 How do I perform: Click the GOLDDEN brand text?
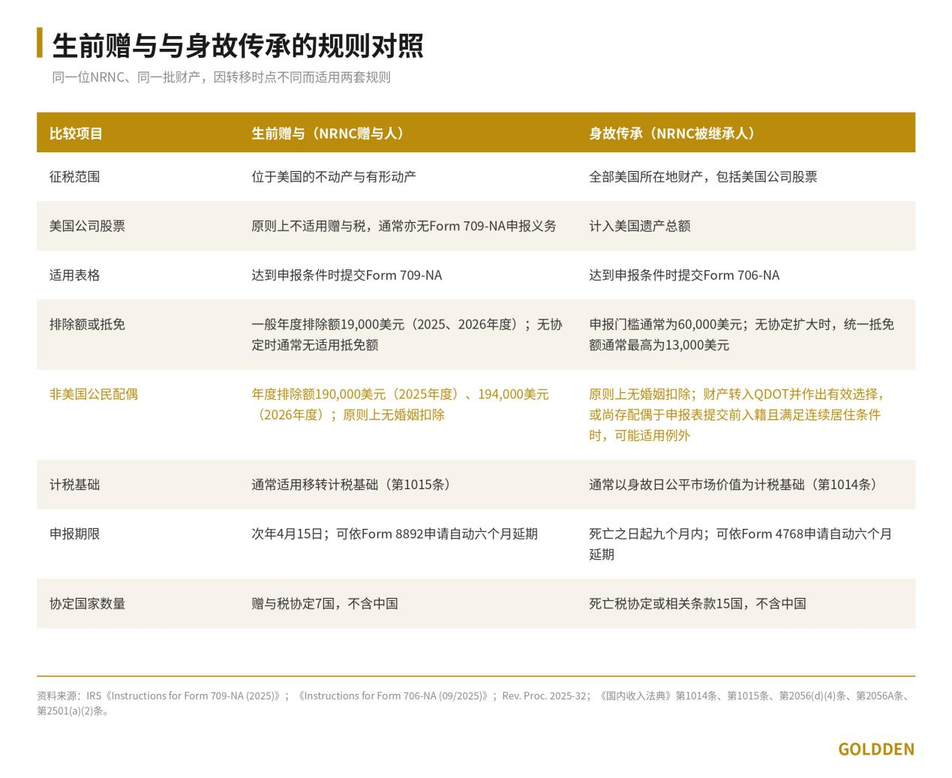(876, 749)
